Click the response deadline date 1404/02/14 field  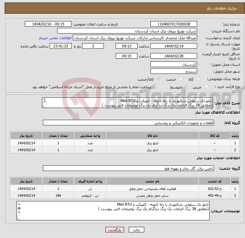point(173,46)
